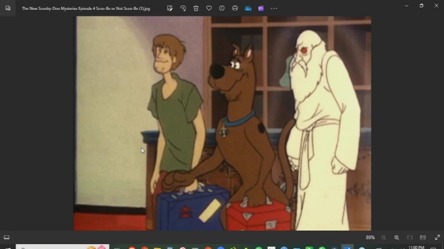Show file info with the info icon
This screenshot has width=444, height=249.
point(222,8)
